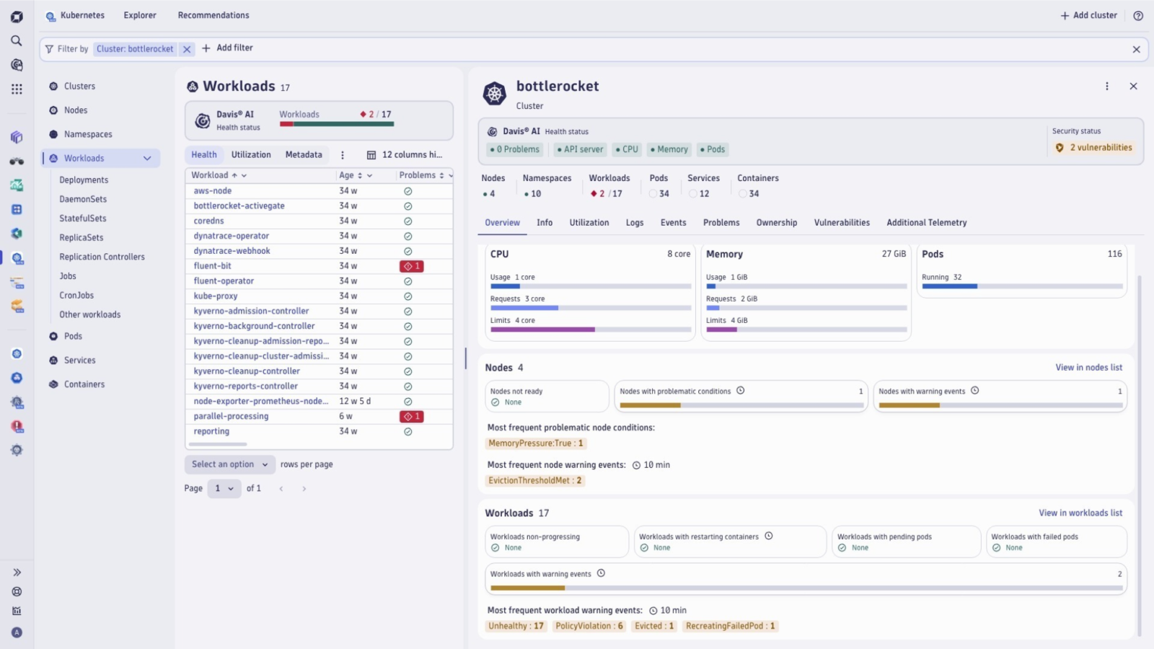Open the Logs tab in cluster panel

click(x=635, y=223)
